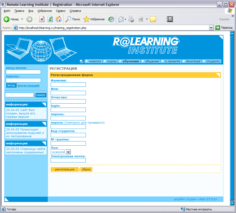The width and height of the screenshot is (236, 213).
Task: Click the Имя input field
Action: pos(68,93)
